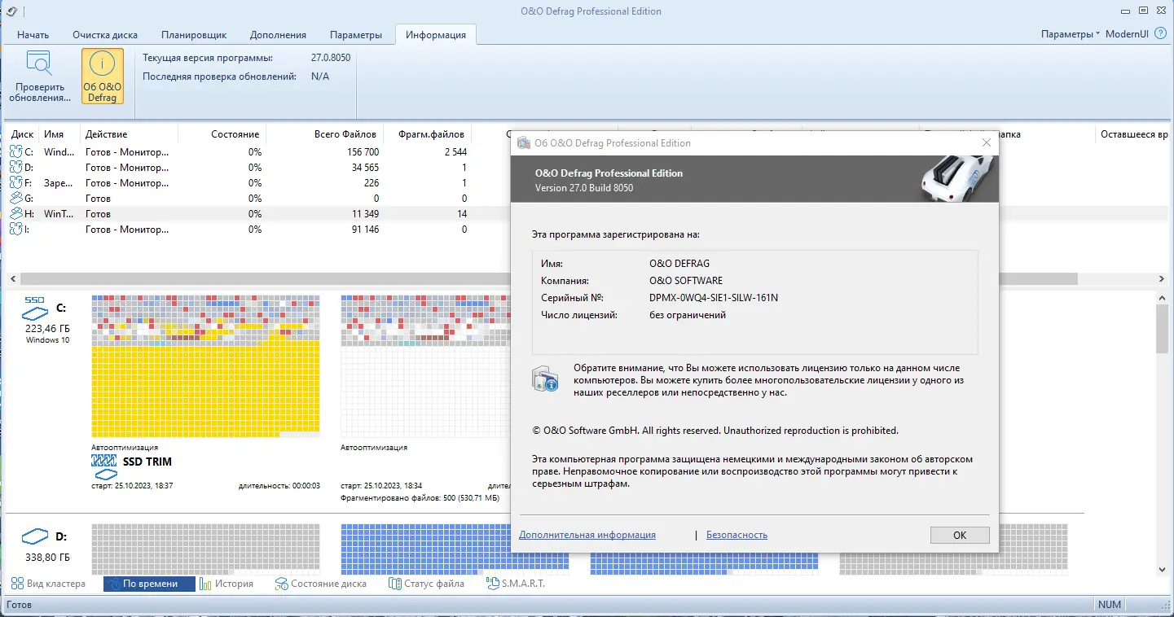
Task: Open the История view tab
Action: [x=227, y=584]
